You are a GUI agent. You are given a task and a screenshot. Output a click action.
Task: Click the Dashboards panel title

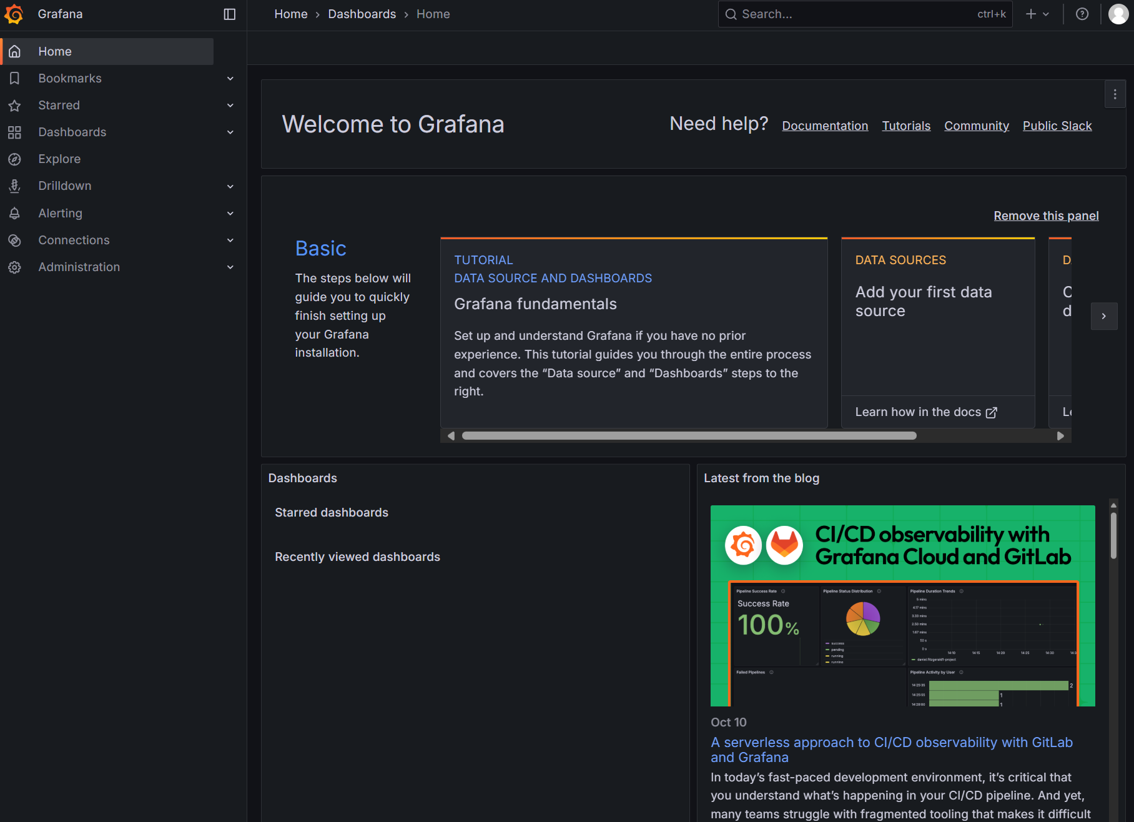pos(302,478)
